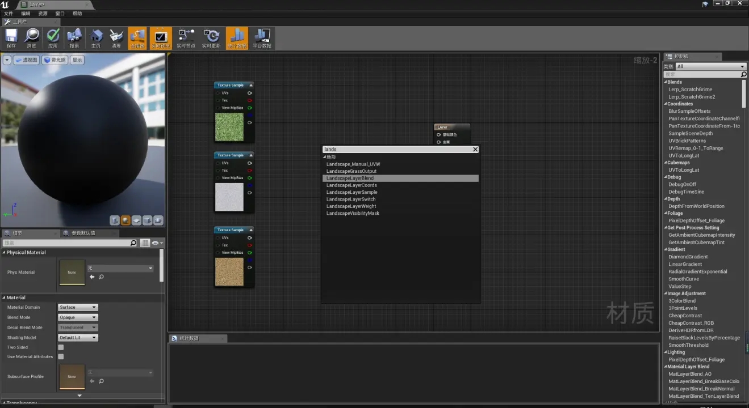This screenshot has width=749, height=408.
Task: Click the palette panel search field
Action: pos(705,74)
